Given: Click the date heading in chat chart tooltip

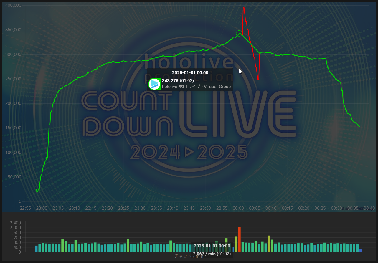Looking at the screenshot, I should click(x=212, y=246).
